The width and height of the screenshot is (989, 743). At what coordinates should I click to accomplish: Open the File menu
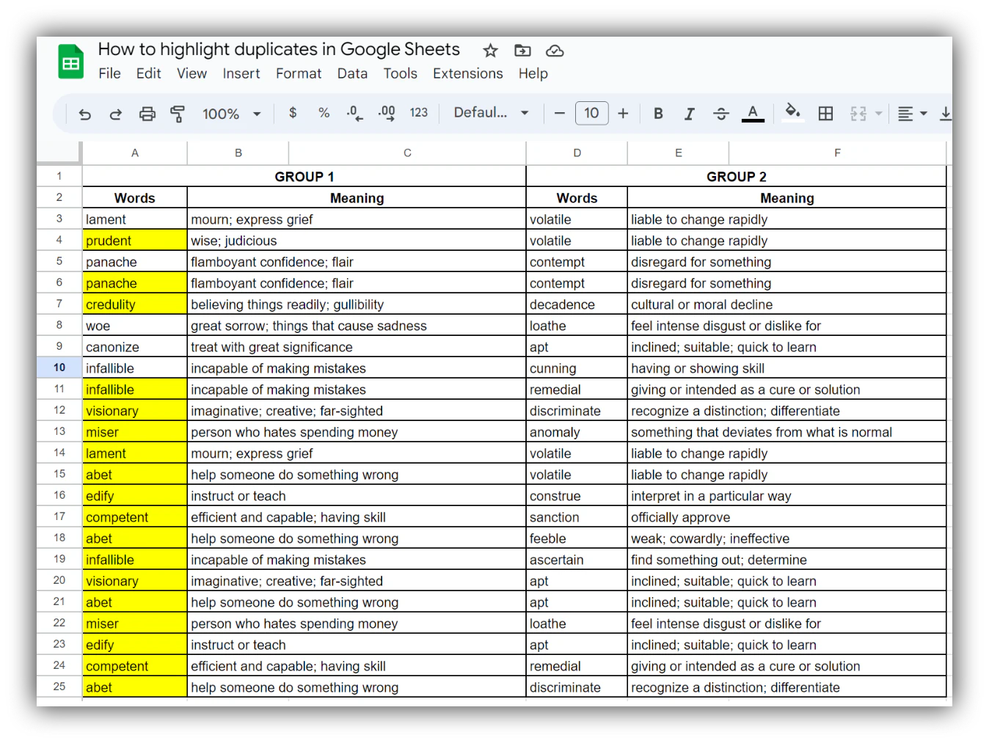109,73
